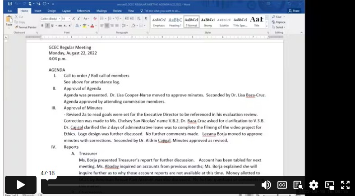Center the text alignment
Image resolution: width=355 pixels, height=196 pixels.
click(107, 26)
